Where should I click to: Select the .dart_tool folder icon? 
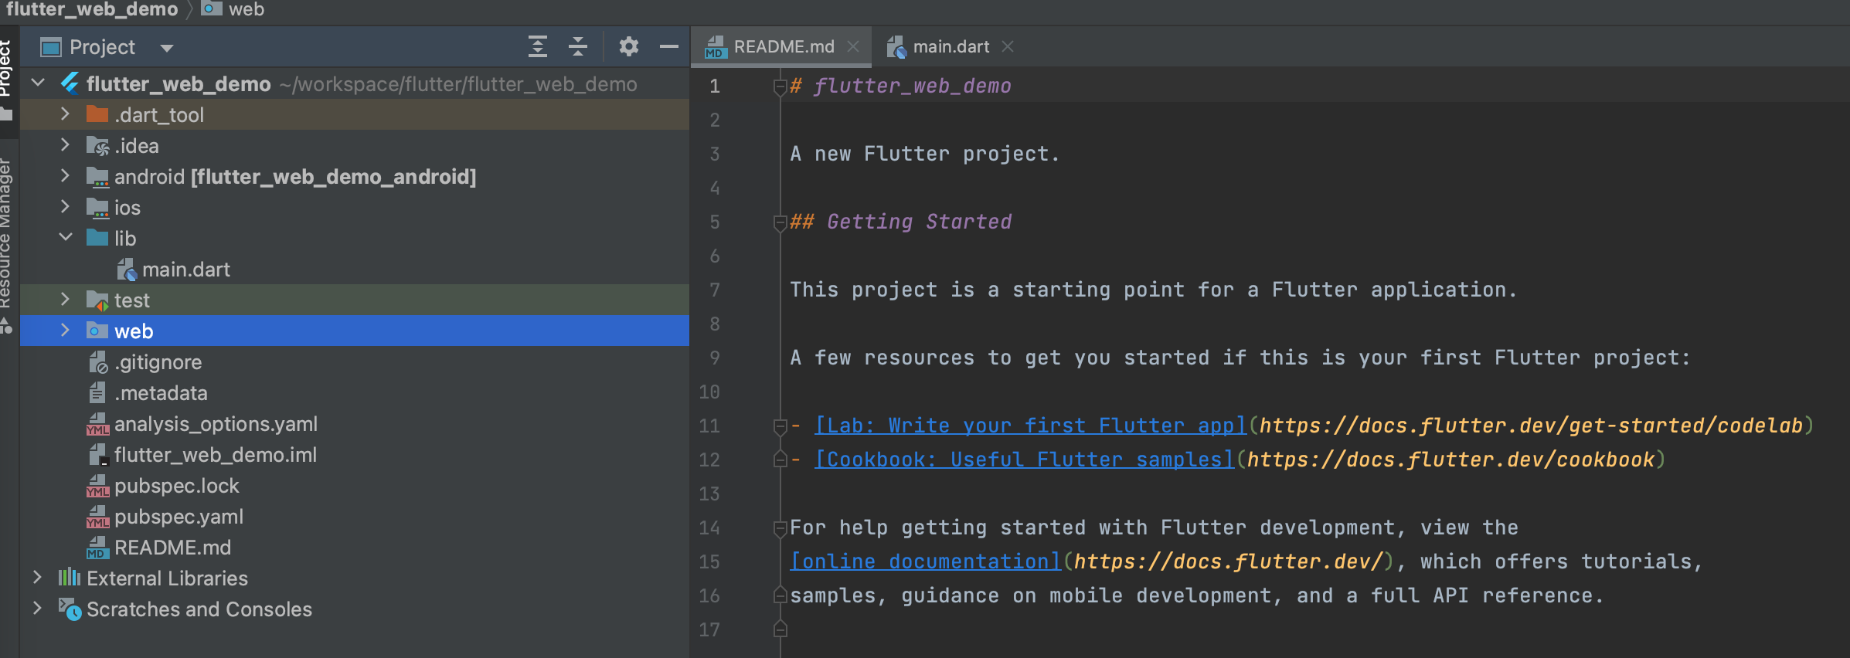pyautogui.click(x=97, y=114)
